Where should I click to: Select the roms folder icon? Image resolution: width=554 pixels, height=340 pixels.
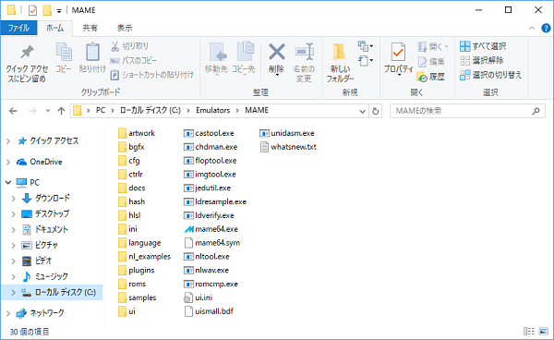(x=122, y=285)
